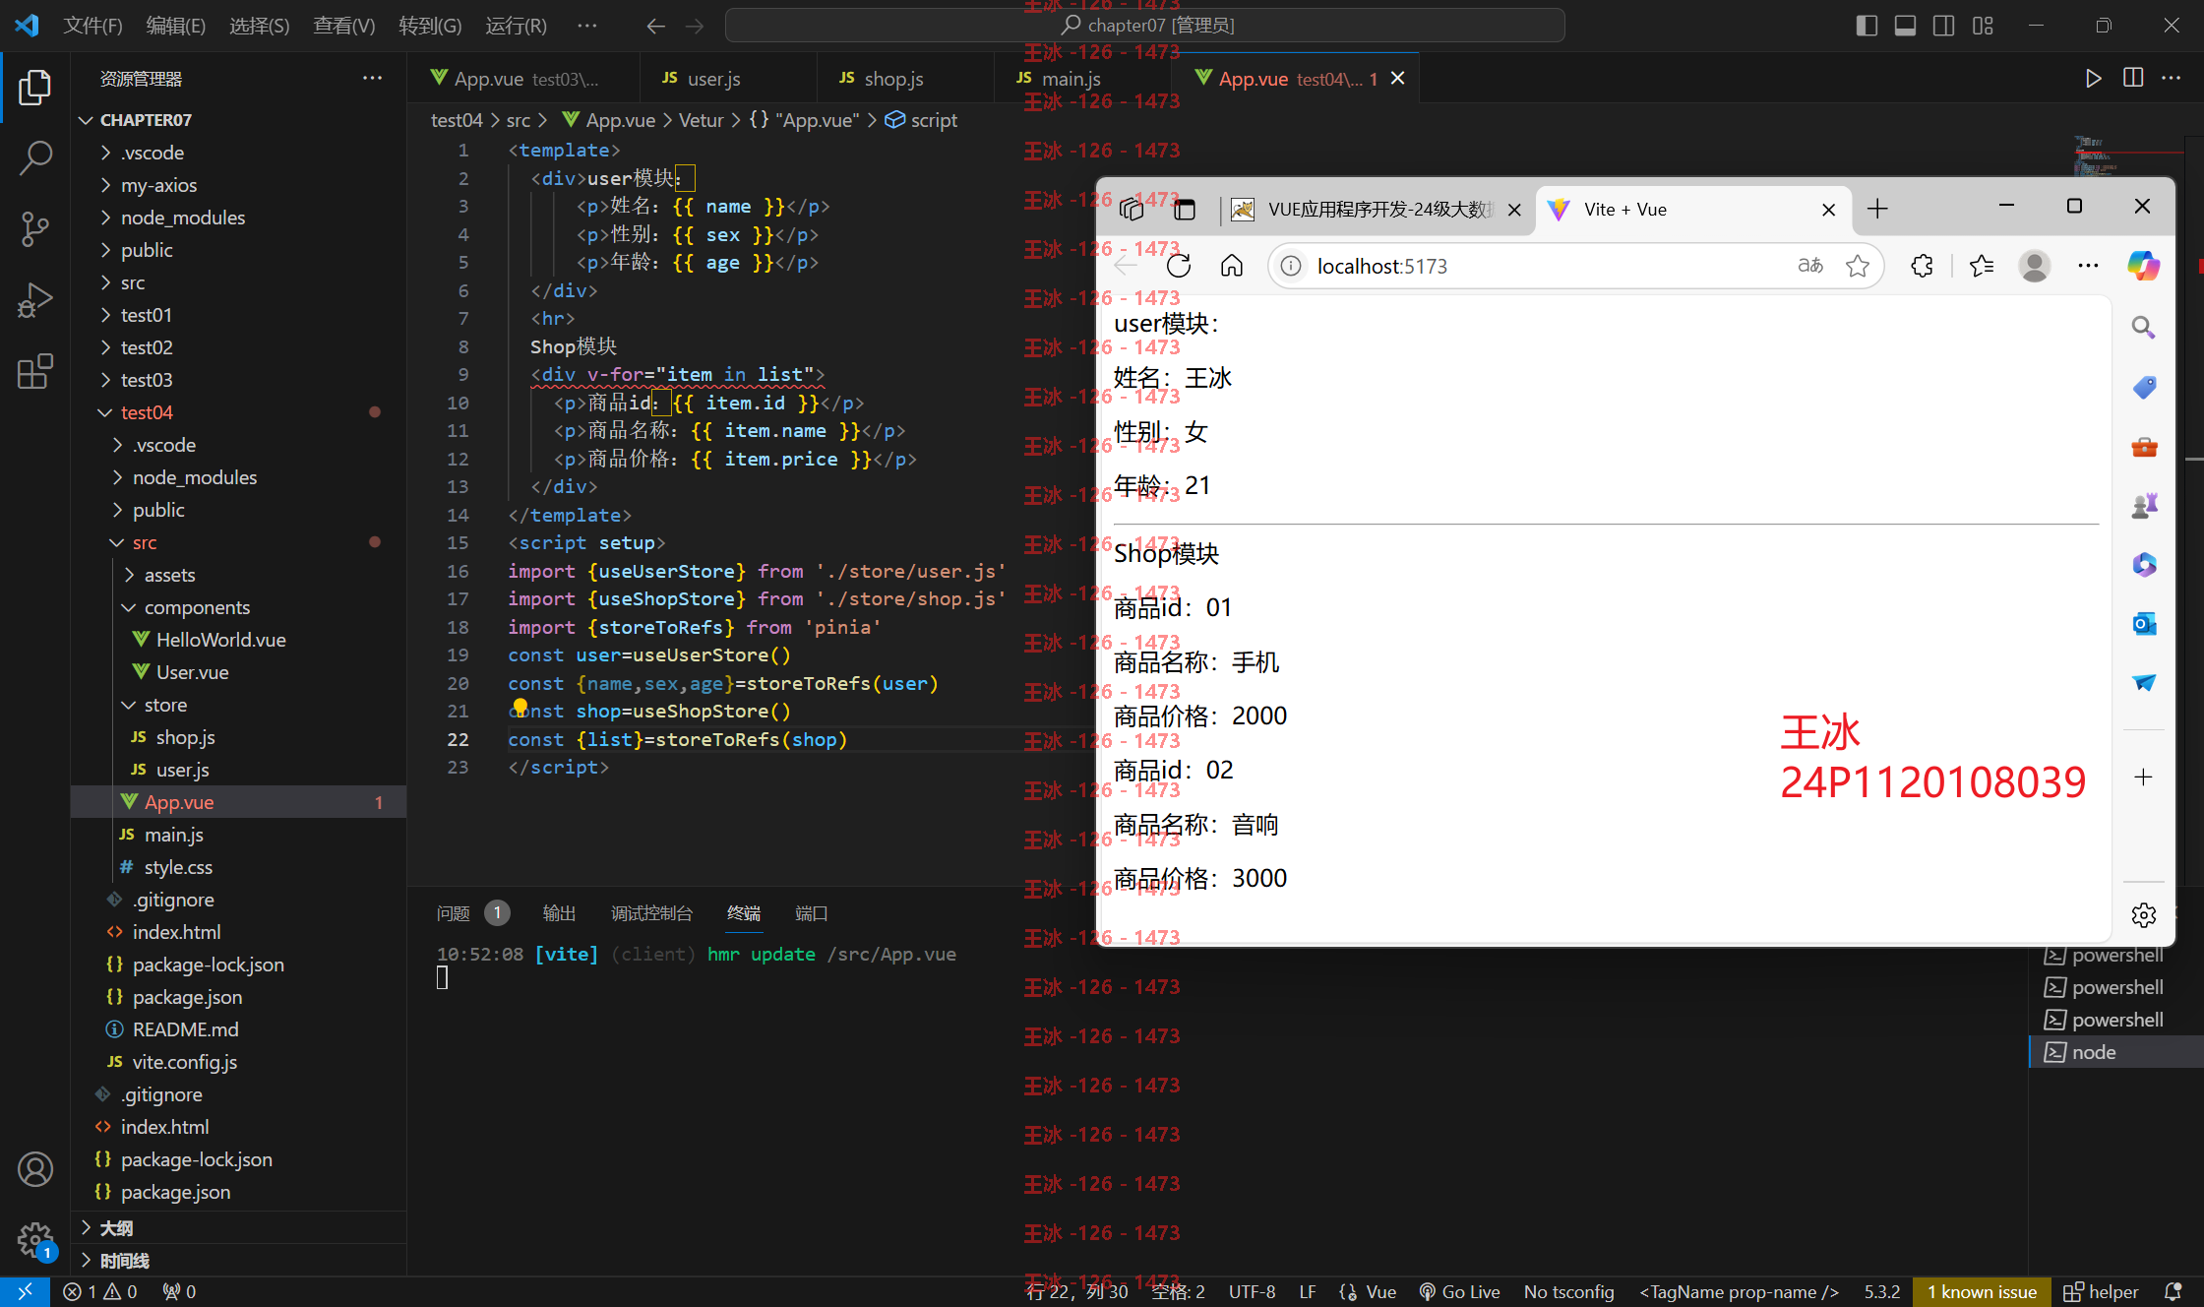Open the Extensions view
This screenshot has height=1307, width=2204.
34,371
